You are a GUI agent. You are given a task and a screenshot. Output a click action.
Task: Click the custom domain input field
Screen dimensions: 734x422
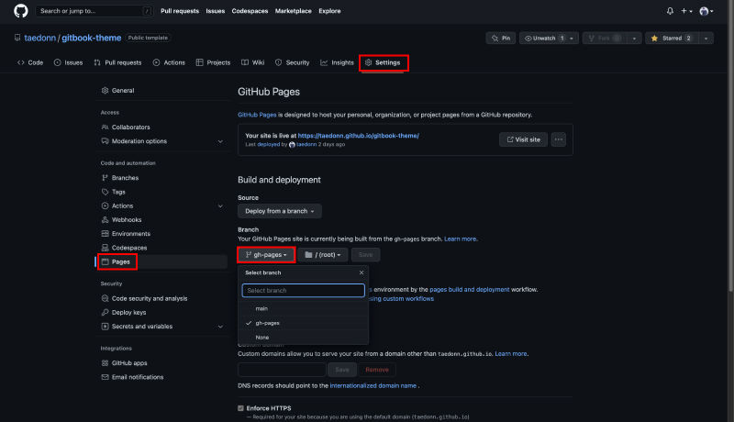tap(282, 370)
